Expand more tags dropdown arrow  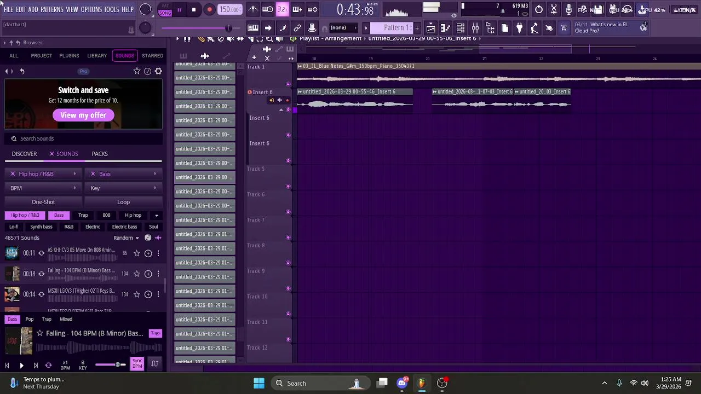click(x=156, y=216)
